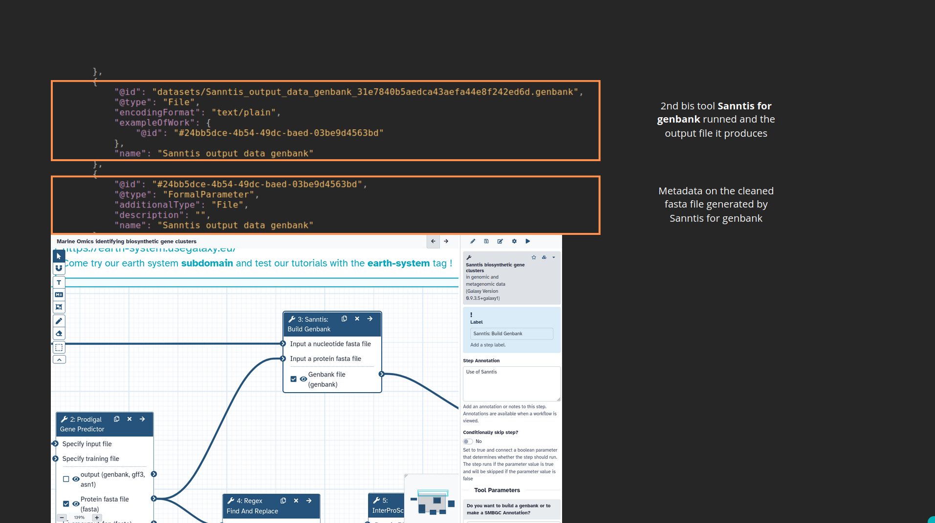Click the subdomain bold link text
The image size is (935, 523).
(x=207, y=263)
